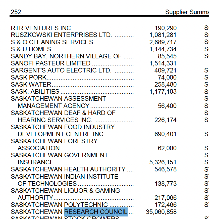Select SASKATCHEWAN ASSESSMENT line
This screenshot has width=209, height=219.
(x=58, y=98)
